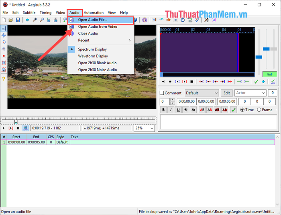Screen dimensions: 281x215
Task: Click the fn font face button
Action: point(193,110)
